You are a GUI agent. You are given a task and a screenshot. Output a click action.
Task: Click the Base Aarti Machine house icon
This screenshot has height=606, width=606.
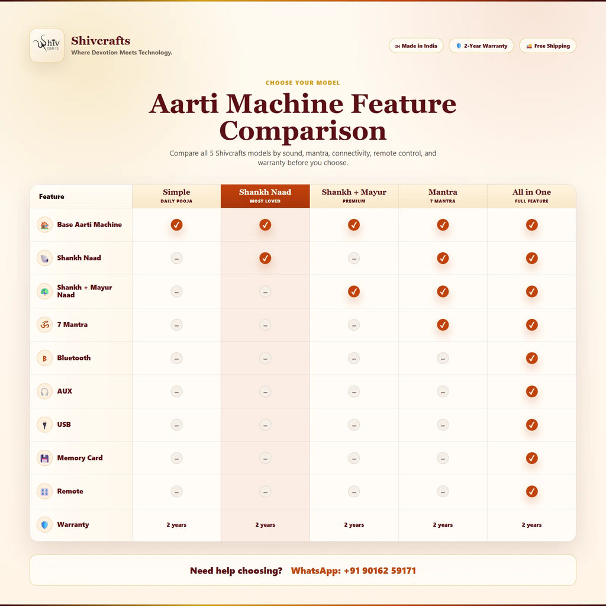click(44, 224)
